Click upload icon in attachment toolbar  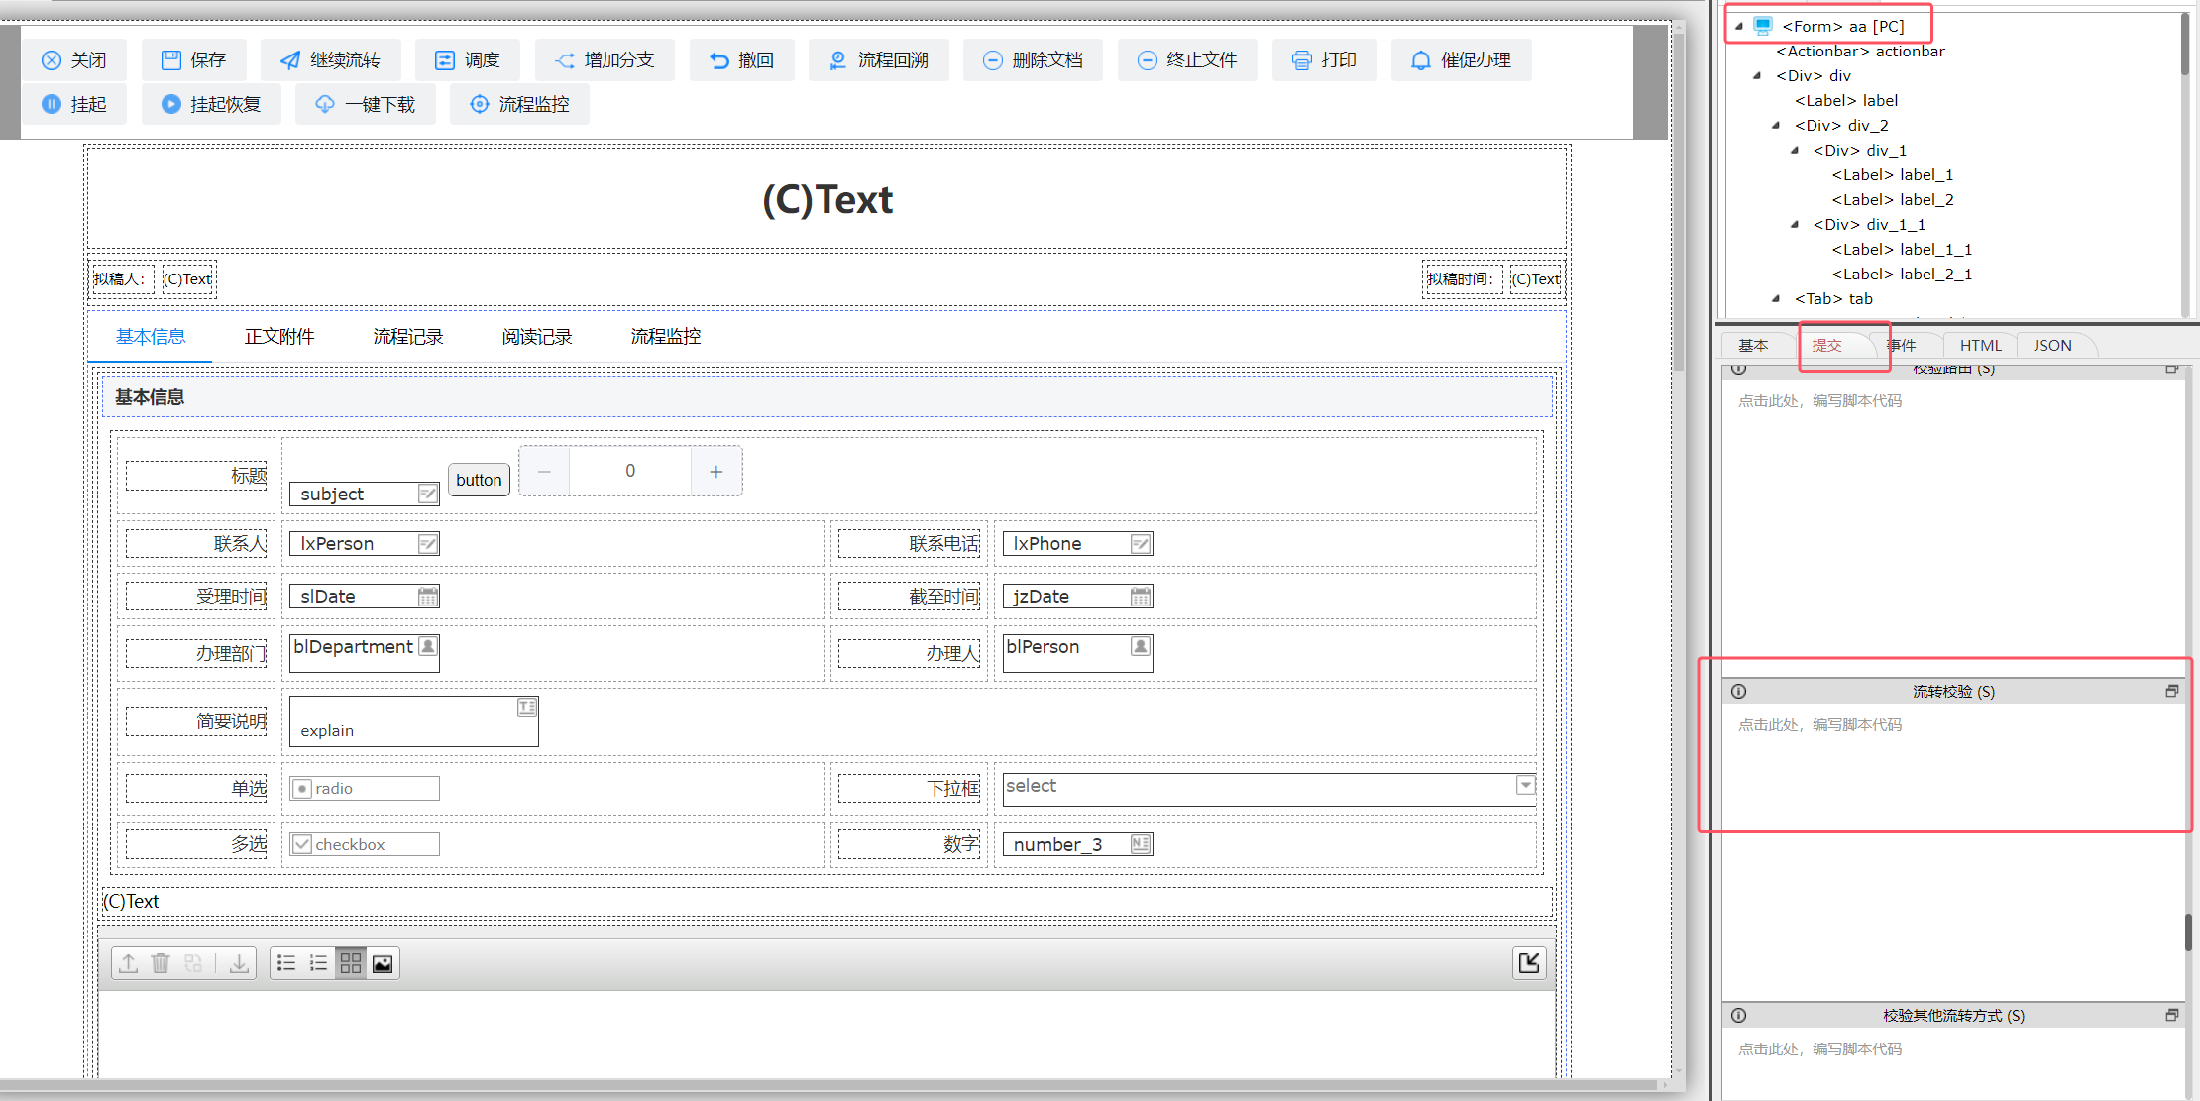(x=129, y=963)
